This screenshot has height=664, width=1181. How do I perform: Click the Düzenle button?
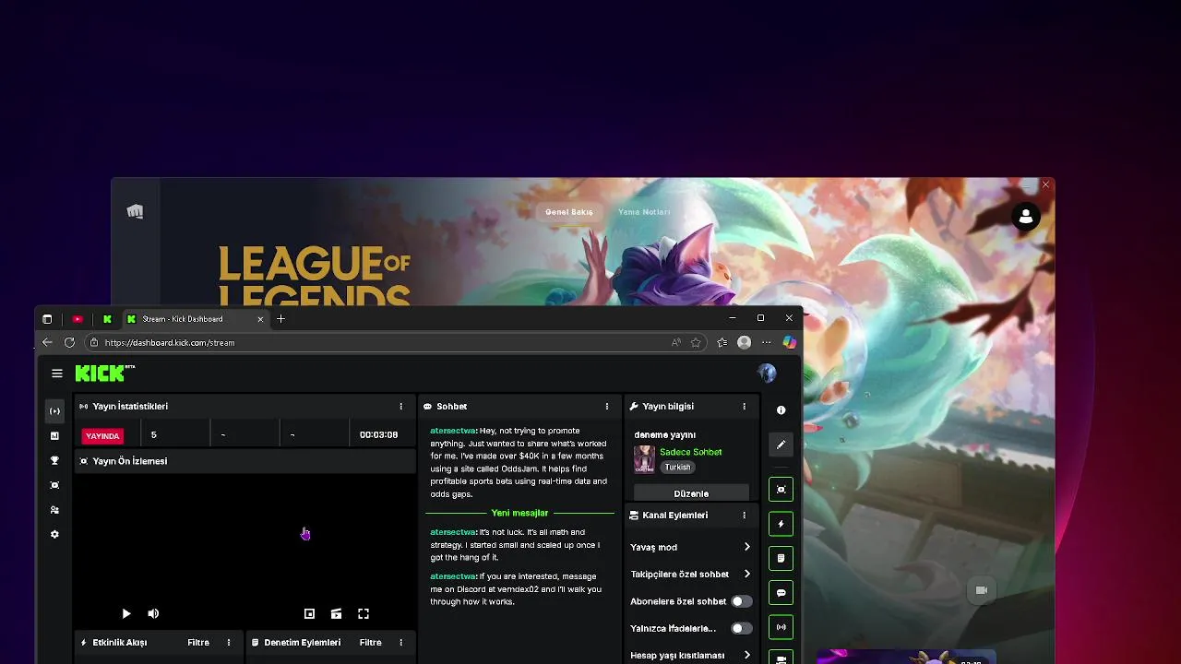coord(691,493)
